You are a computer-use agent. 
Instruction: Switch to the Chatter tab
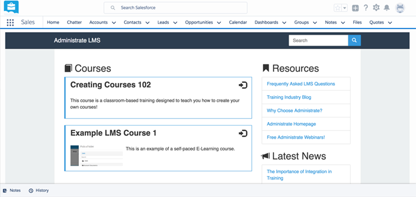[74, 23]
